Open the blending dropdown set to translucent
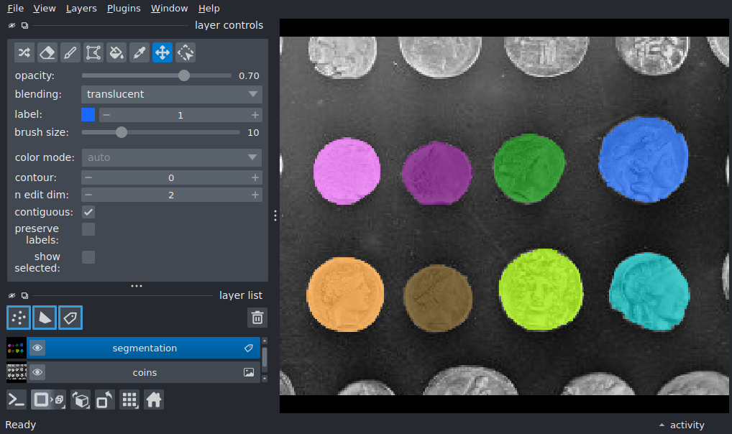 (172, 94)
